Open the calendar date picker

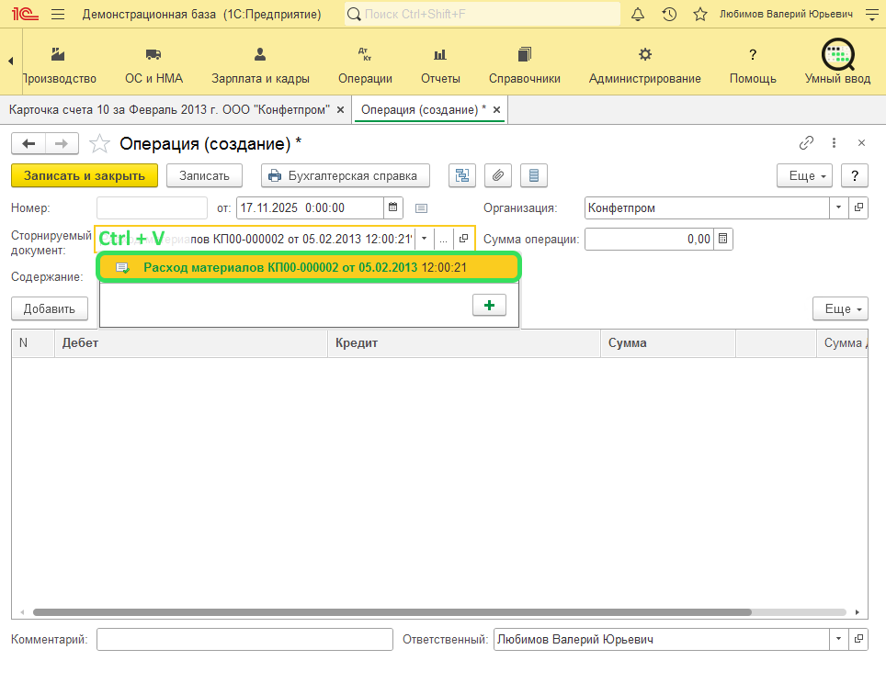pyautogui.click(x=392, y=207)
